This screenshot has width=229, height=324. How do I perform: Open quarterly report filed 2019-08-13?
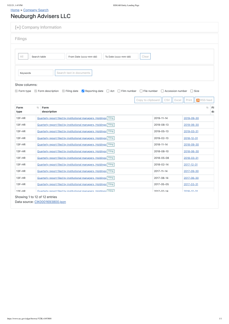[x=72, y=125]
